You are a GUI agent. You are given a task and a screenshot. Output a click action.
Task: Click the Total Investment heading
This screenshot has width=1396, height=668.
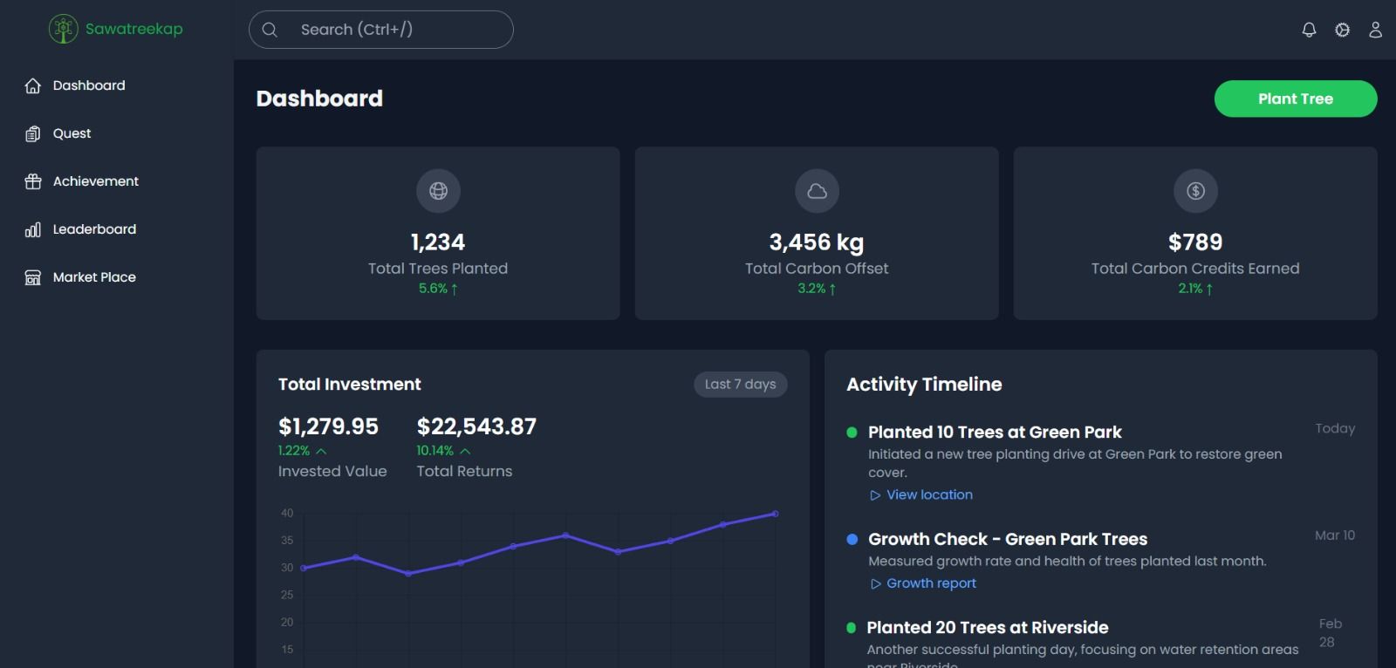[349, 385]
